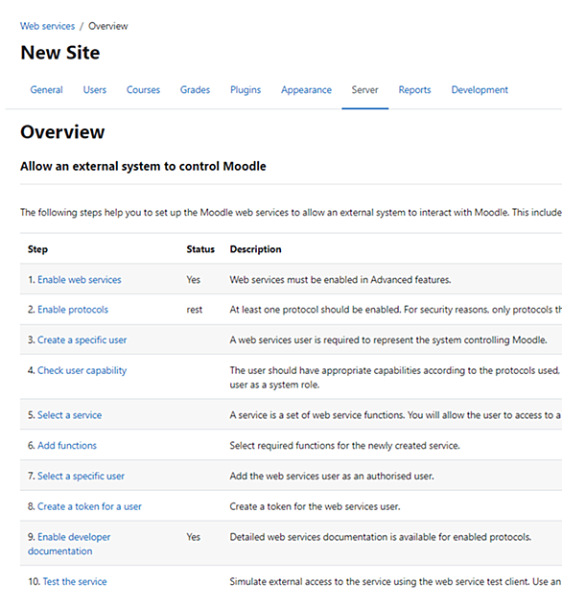Open Create a token for a user
This screenshot has width=562, height=607.
pos(89,506)
